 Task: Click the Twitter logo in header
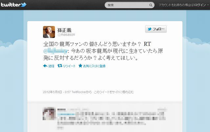pos(13,5)
